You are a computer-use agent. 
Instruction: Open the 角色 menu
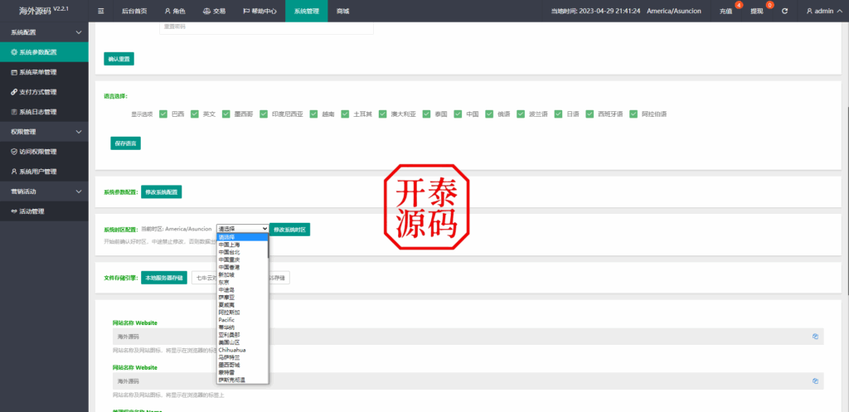175,11
